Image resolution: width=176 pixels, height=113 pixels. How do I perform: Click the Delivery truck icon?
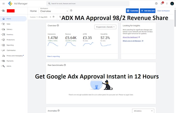click(4, 29)
